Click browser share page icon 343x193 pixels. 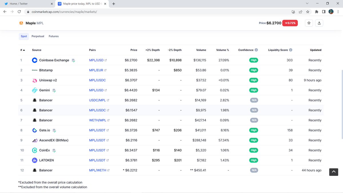pyautogui.click(x=300, y=12)
